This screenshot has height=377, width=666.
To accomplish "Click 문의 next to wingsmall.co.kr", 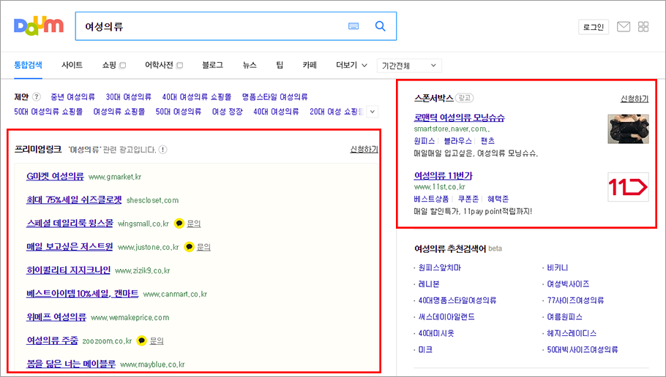I will point(194,224).
